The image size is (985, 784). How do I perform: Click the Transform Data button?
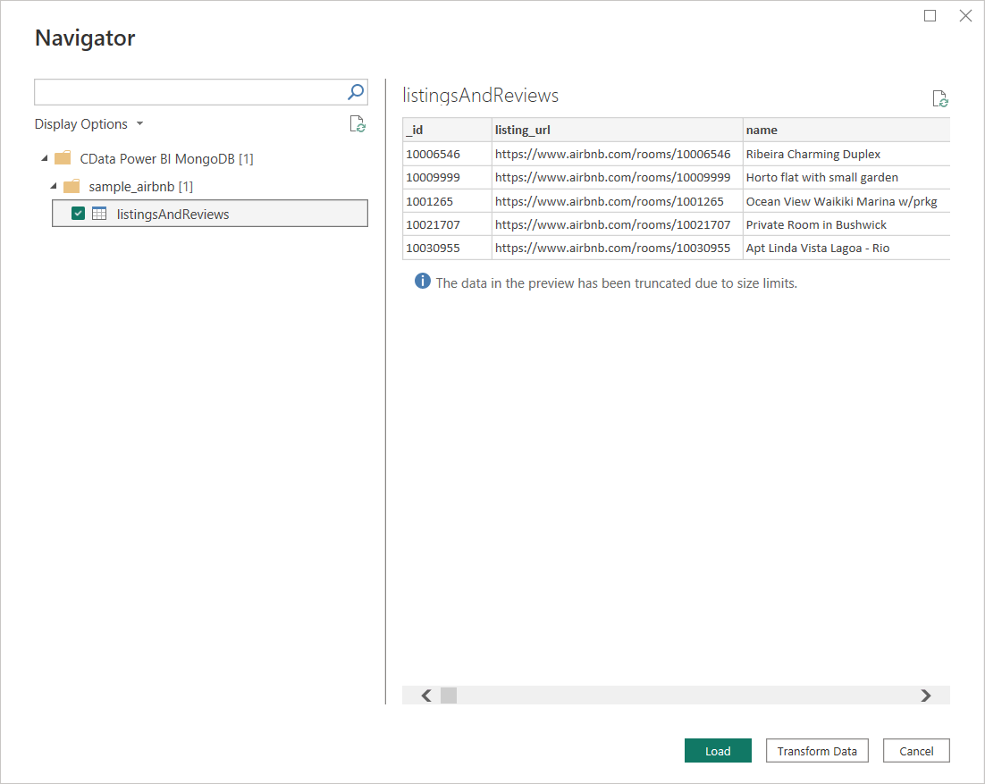(x=816, y=750)
